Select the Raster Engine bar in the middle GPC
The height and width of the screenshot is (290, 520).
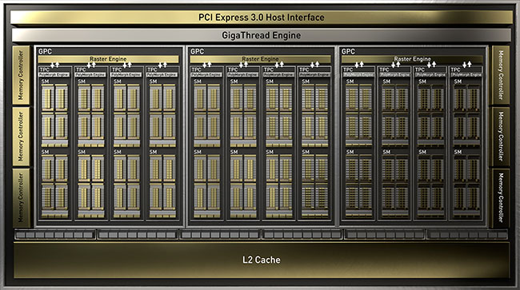coord(260,59)
